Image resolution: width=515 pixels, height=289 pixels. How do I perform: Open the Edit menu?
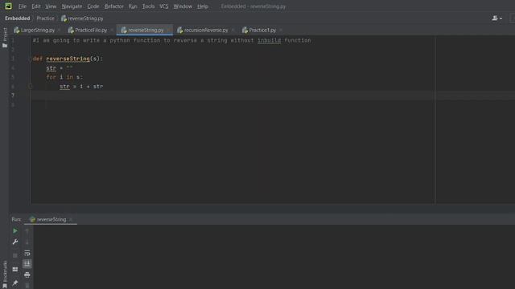36,6
